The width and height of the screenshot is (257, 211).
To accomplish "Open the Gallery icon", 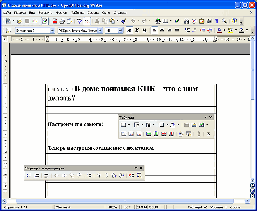I will [x=202, y=21].
